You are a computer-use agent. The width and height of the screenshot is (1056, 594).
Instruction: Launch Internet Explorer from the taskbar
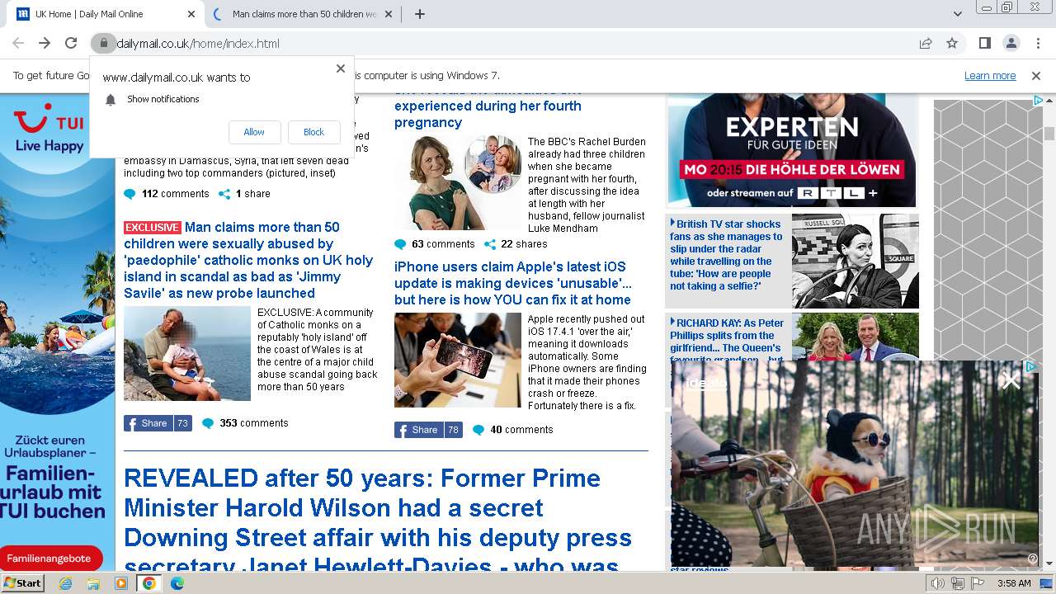(66, 583)
